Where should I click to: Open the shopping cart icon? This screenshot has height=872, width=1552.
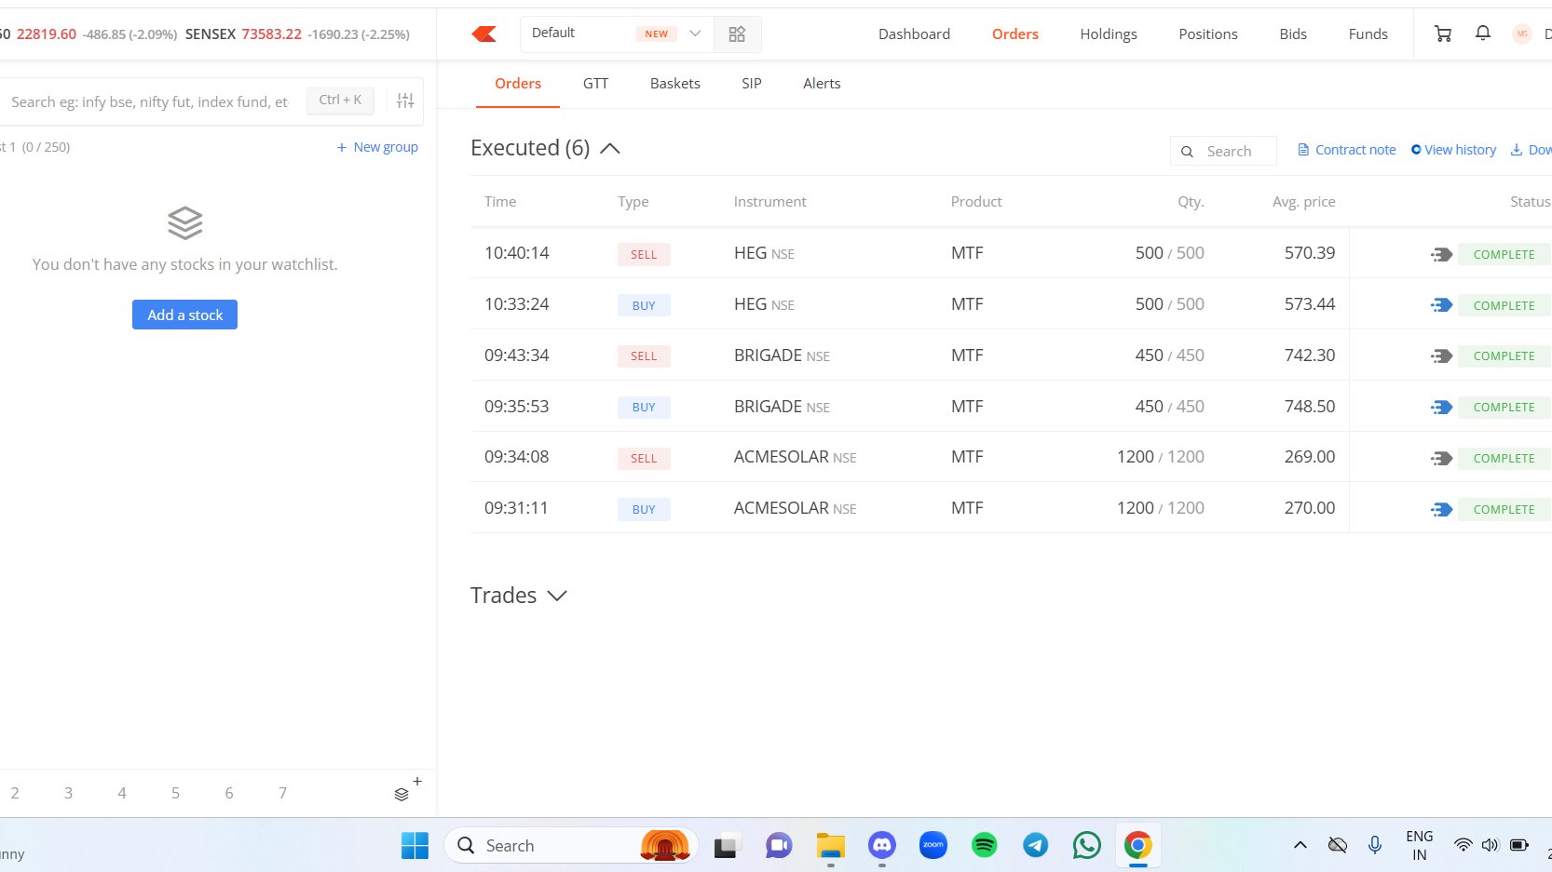pyautogui.click(x=1443, y=34)
